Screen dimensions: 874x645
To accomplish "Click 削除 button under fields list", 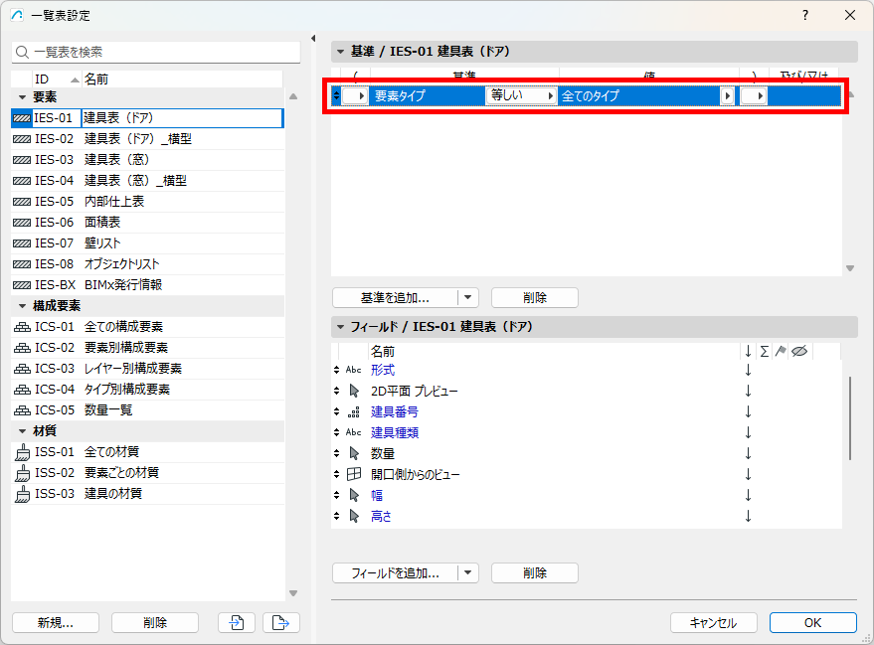I will [x=535, y=572].
